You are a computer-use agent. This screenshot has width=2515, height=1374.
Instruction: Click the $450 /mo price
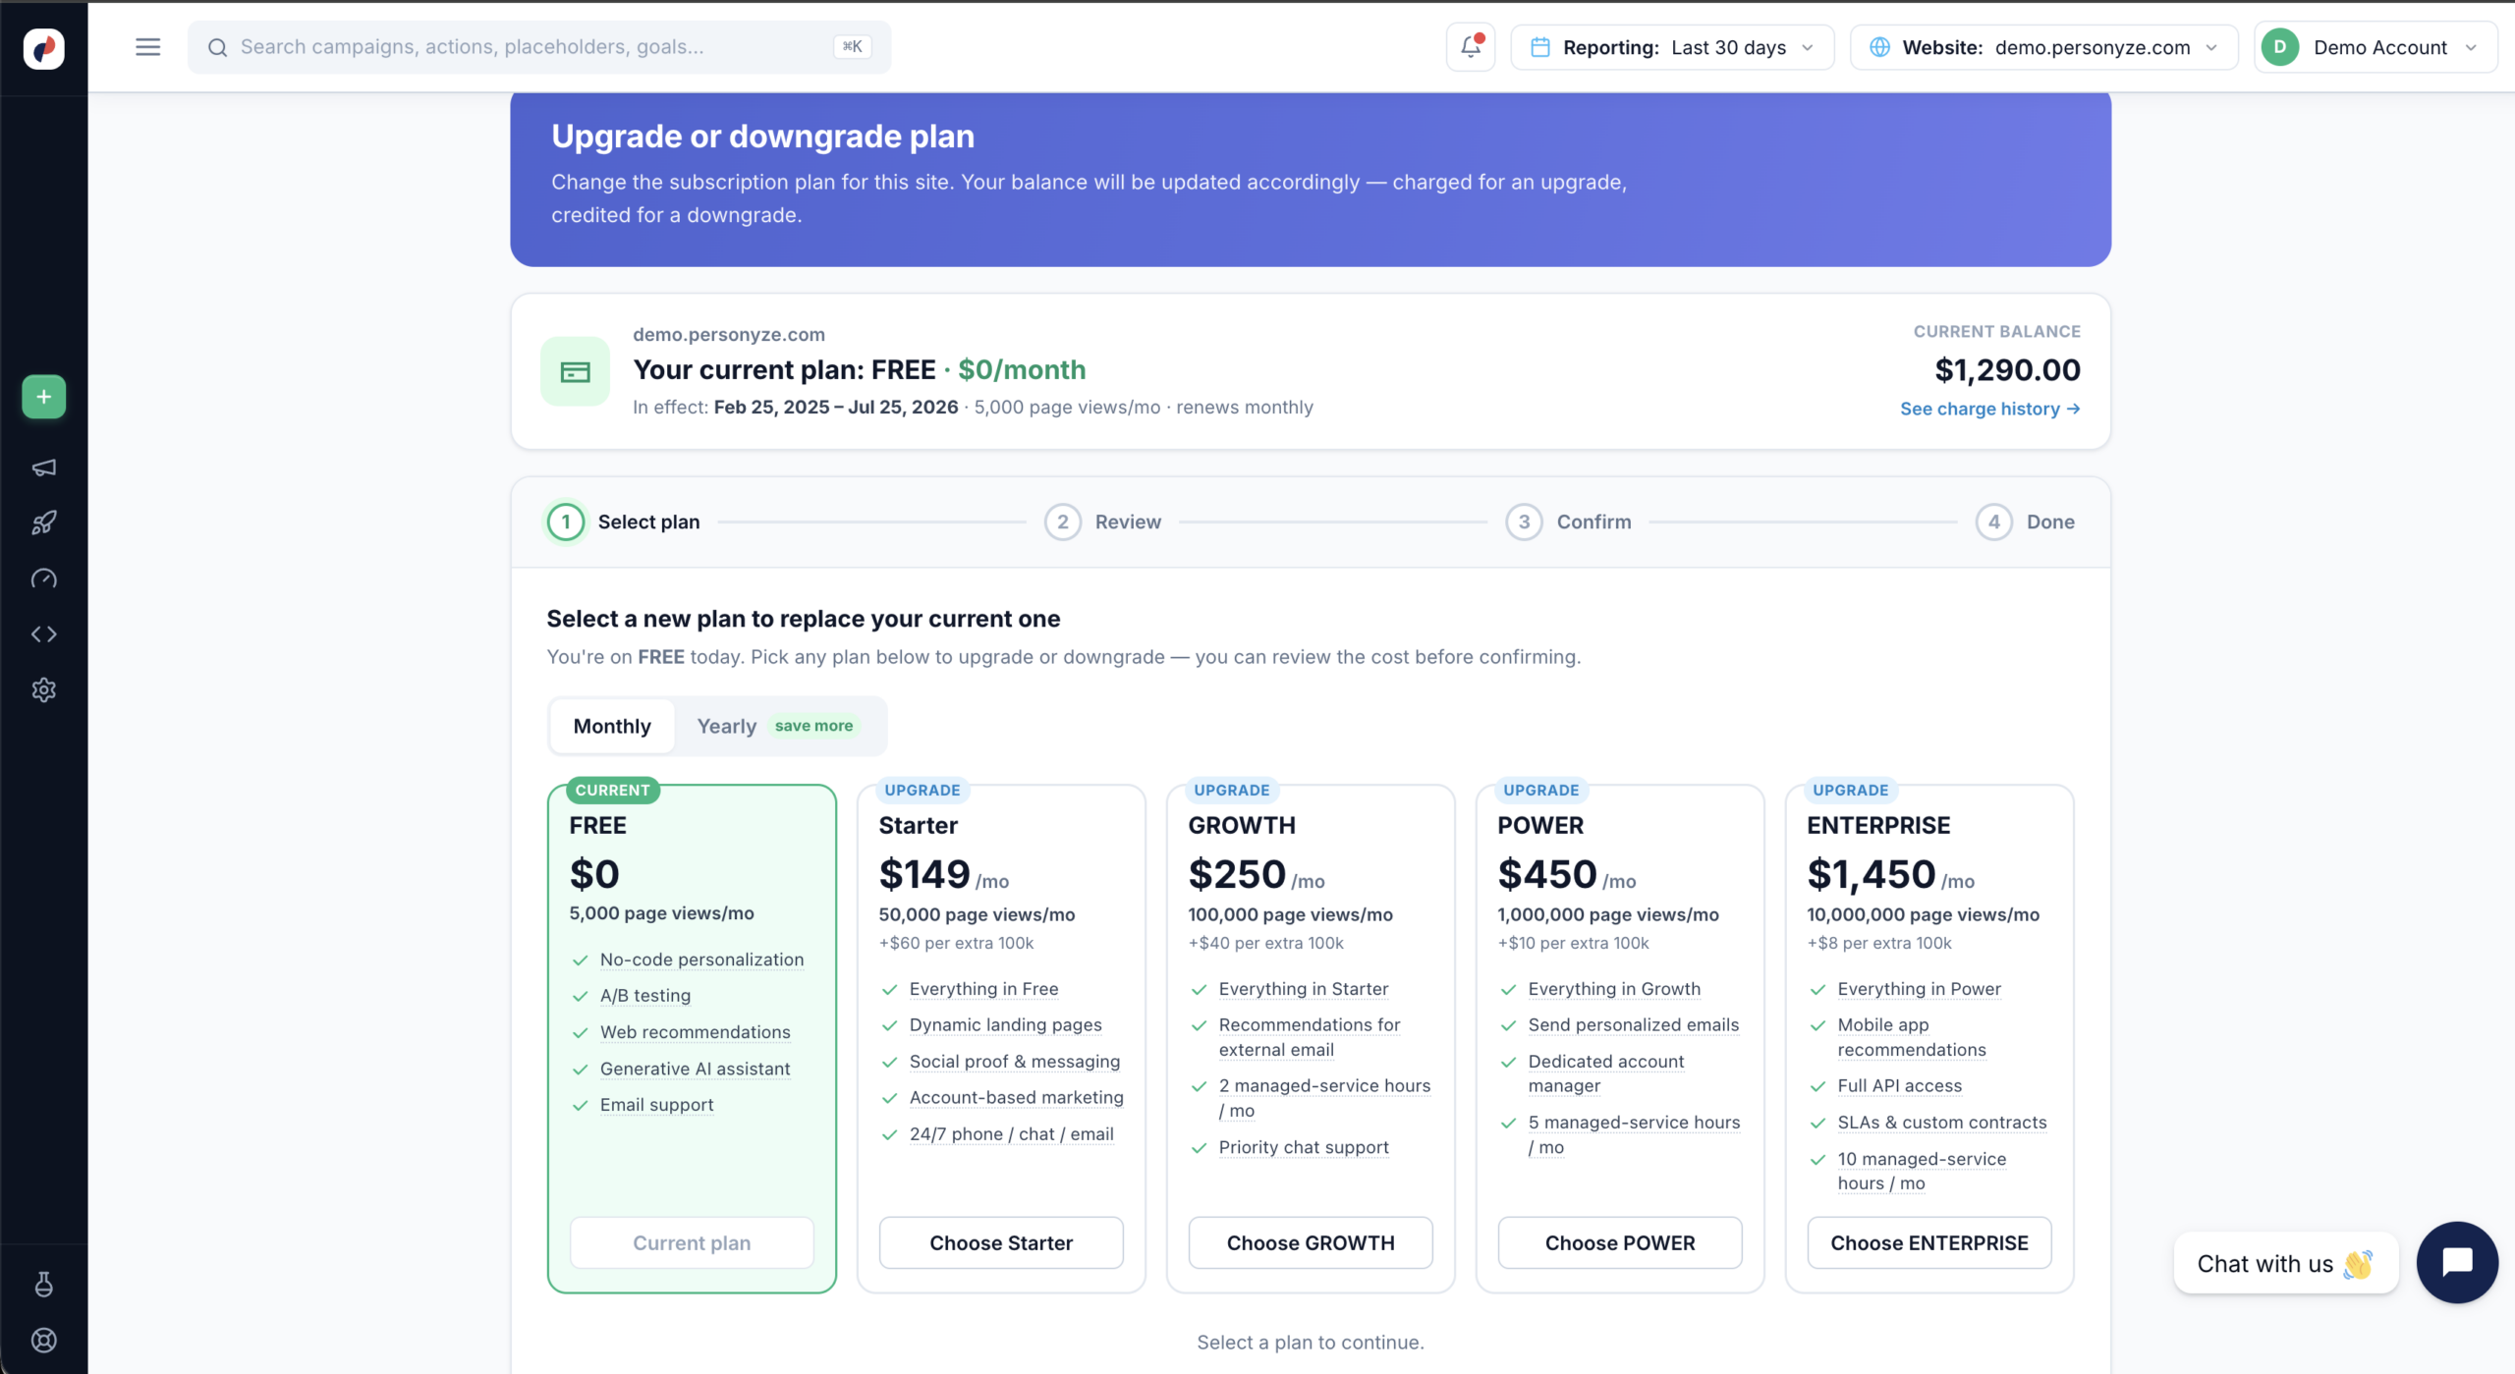pos(1567,875)
